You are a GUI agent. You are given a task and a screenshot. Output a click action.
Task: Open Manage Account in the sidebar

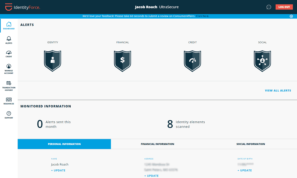(9, 69)
